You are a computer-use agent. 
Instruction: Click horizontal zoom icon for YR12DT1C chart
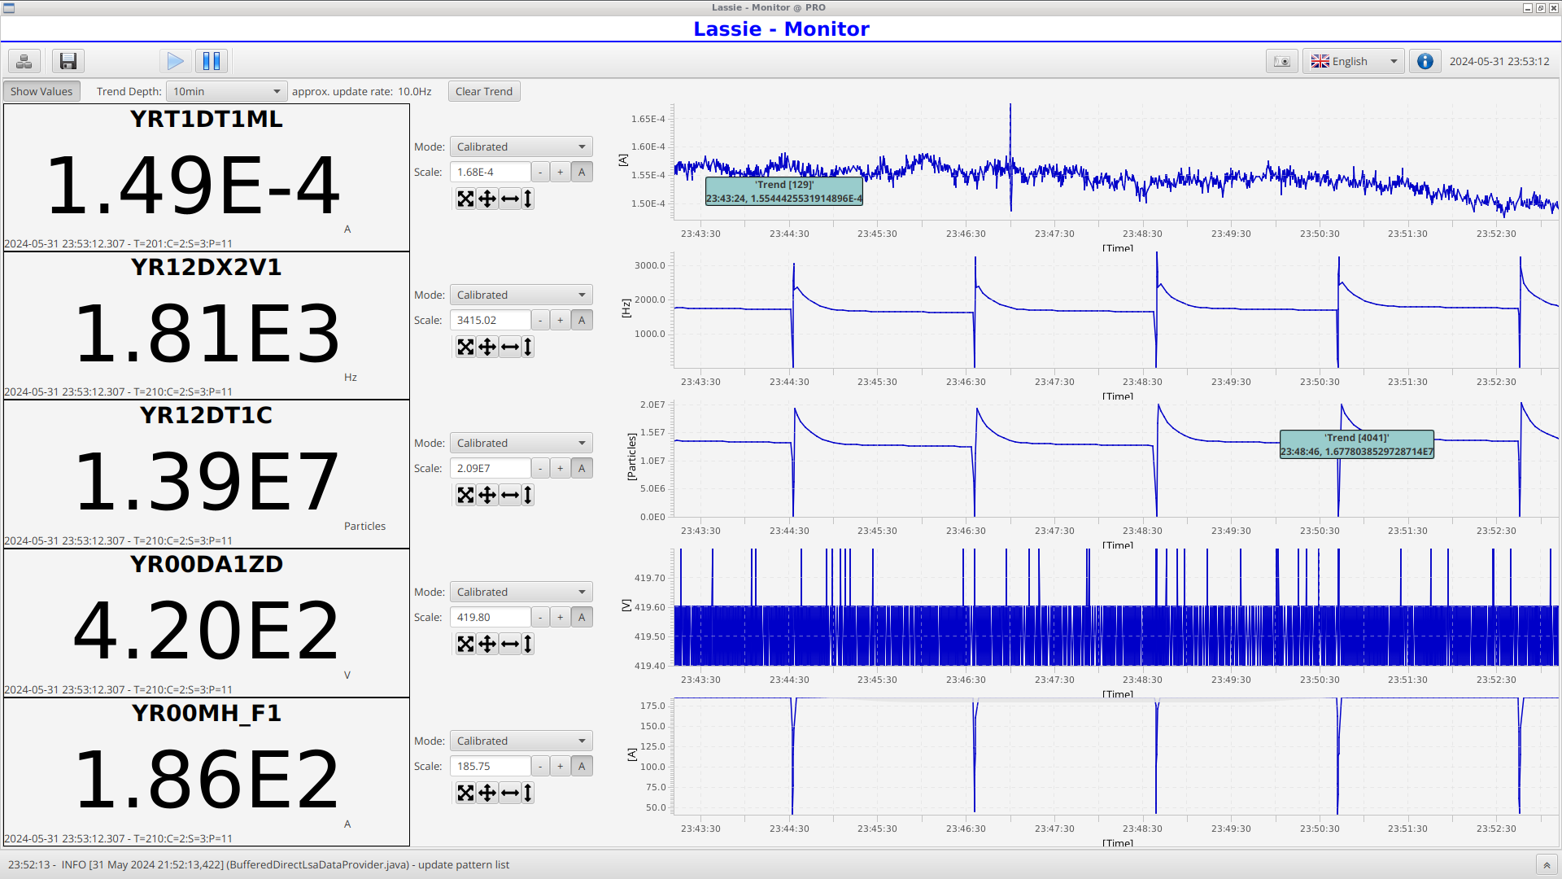[509, 495]
